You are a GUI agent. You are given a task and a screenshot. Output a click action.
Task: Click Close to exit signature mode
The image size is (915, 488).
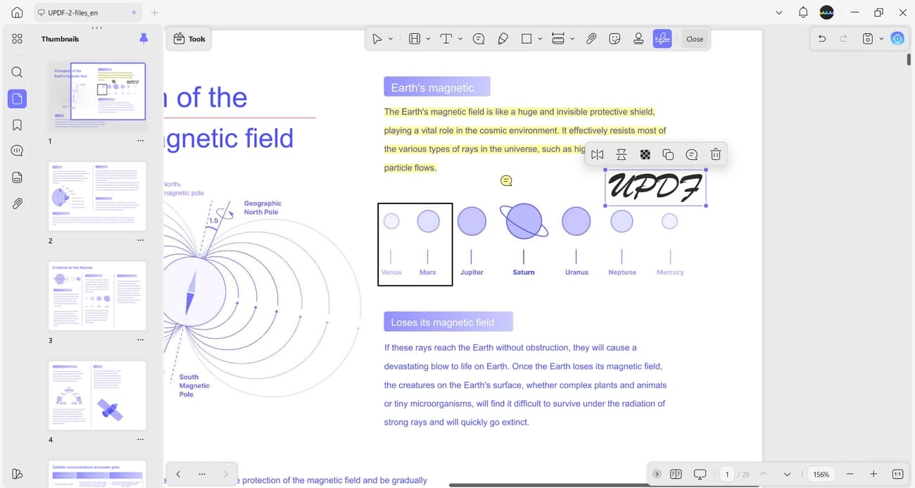click(695, 39)
